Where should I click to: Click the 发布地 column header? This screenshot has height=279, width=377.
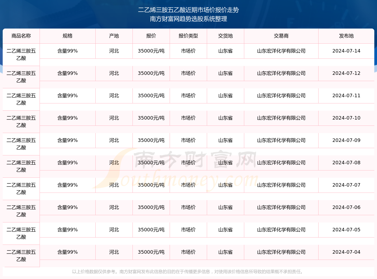[x=347, y=36]
